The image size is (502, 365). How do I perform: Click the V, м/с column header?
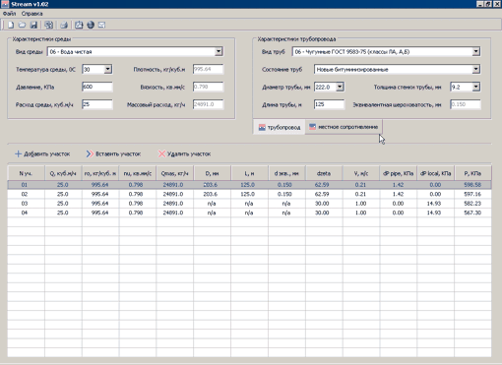pos(361,173)
